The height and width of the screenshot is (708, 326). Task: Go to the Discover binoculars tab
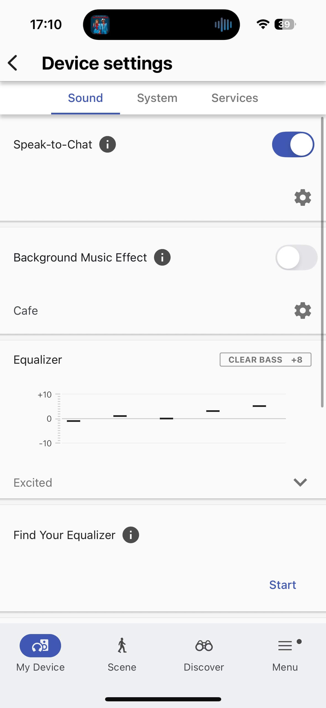204,654
